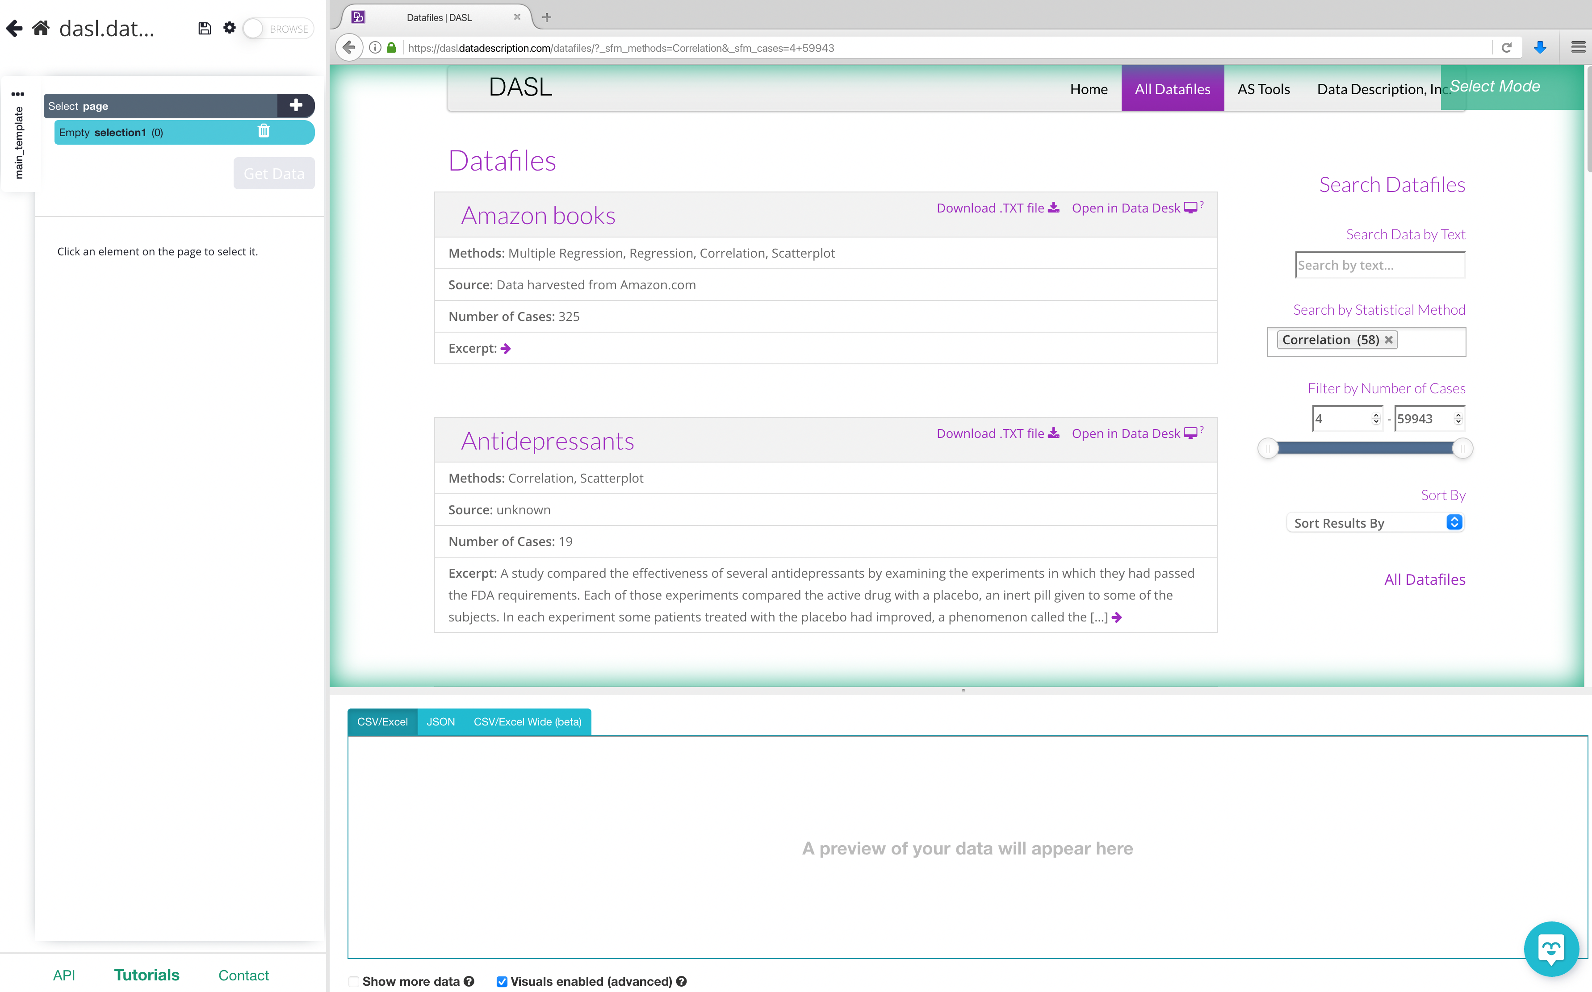The image size is (1592, 992).
Task: Open the browser hamburger menu
Action: click(1578, 47)
